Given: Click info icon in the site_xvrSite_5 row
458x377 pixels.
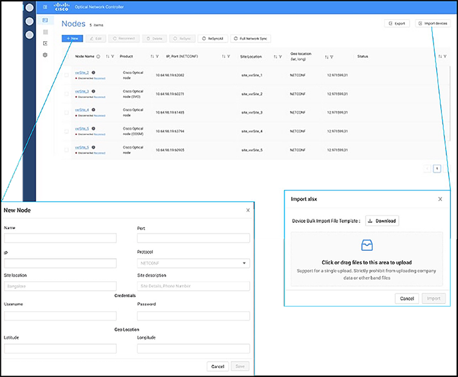Looking at the screenshot, I should (x=93, y=147).
